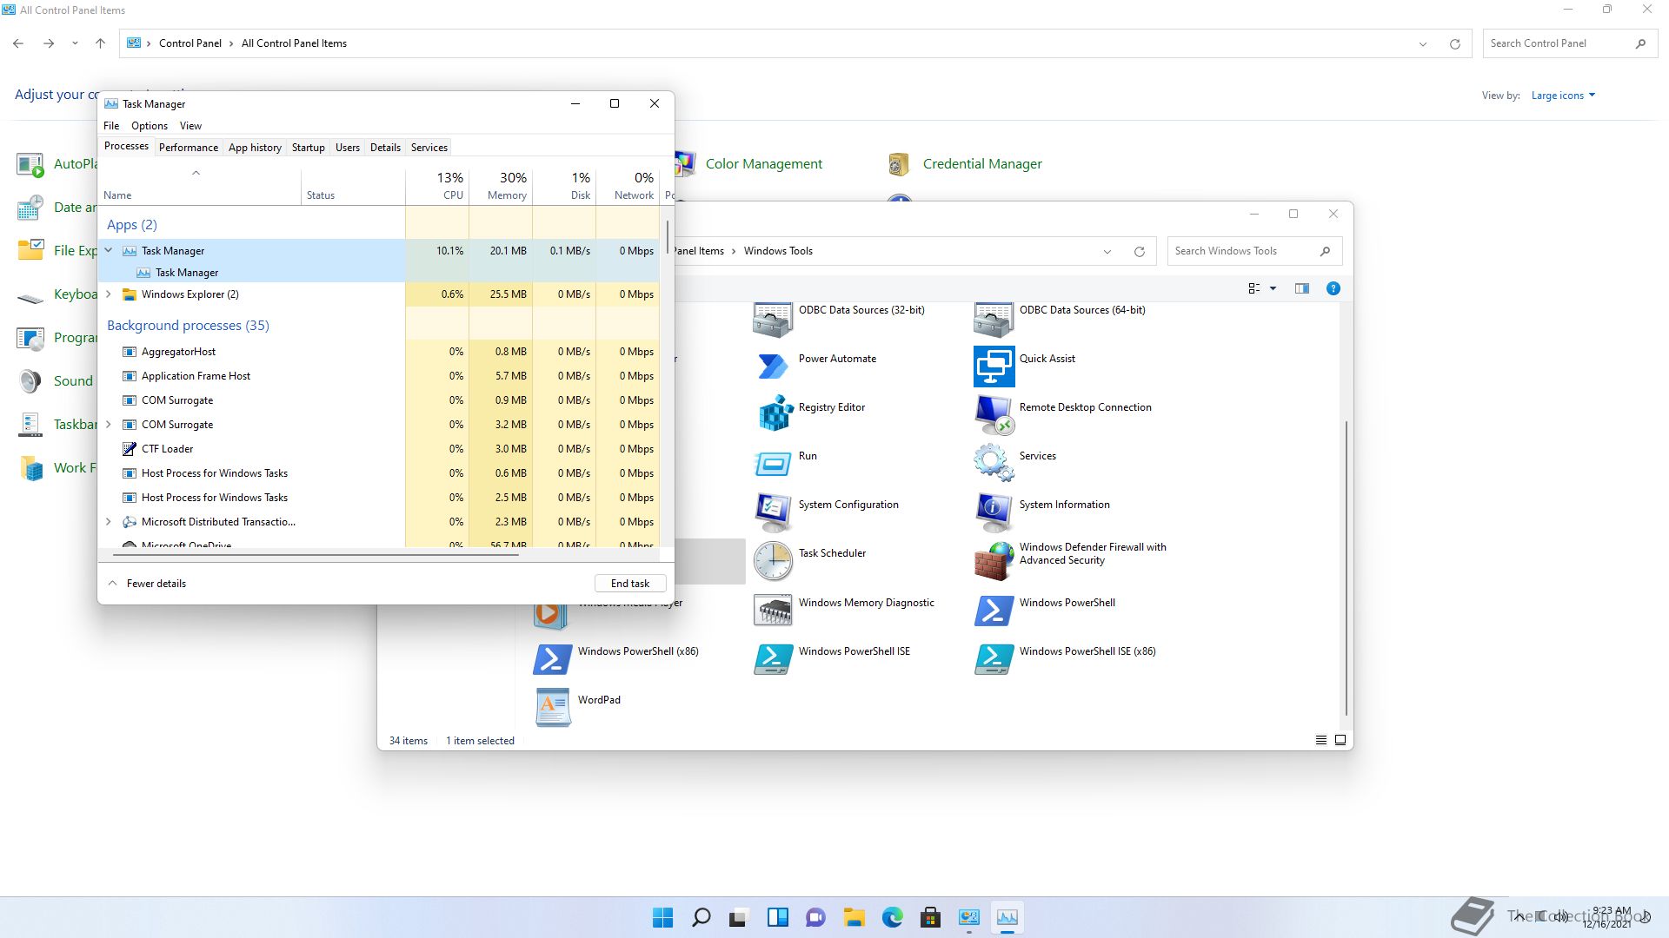Screen dimensions: 1669x938
Task: Open the WordPad icon
Action: 552,708
